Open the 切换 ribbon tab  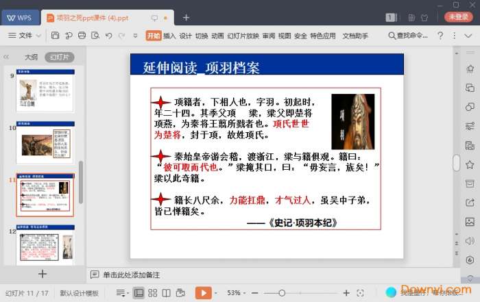202,36
